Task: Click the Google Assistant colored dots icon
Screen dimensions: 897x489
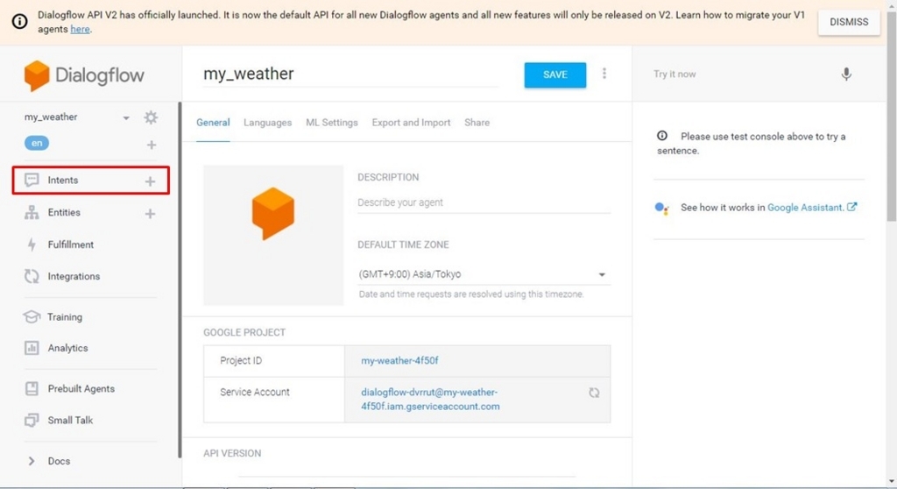Action: (x=661, y=209)
